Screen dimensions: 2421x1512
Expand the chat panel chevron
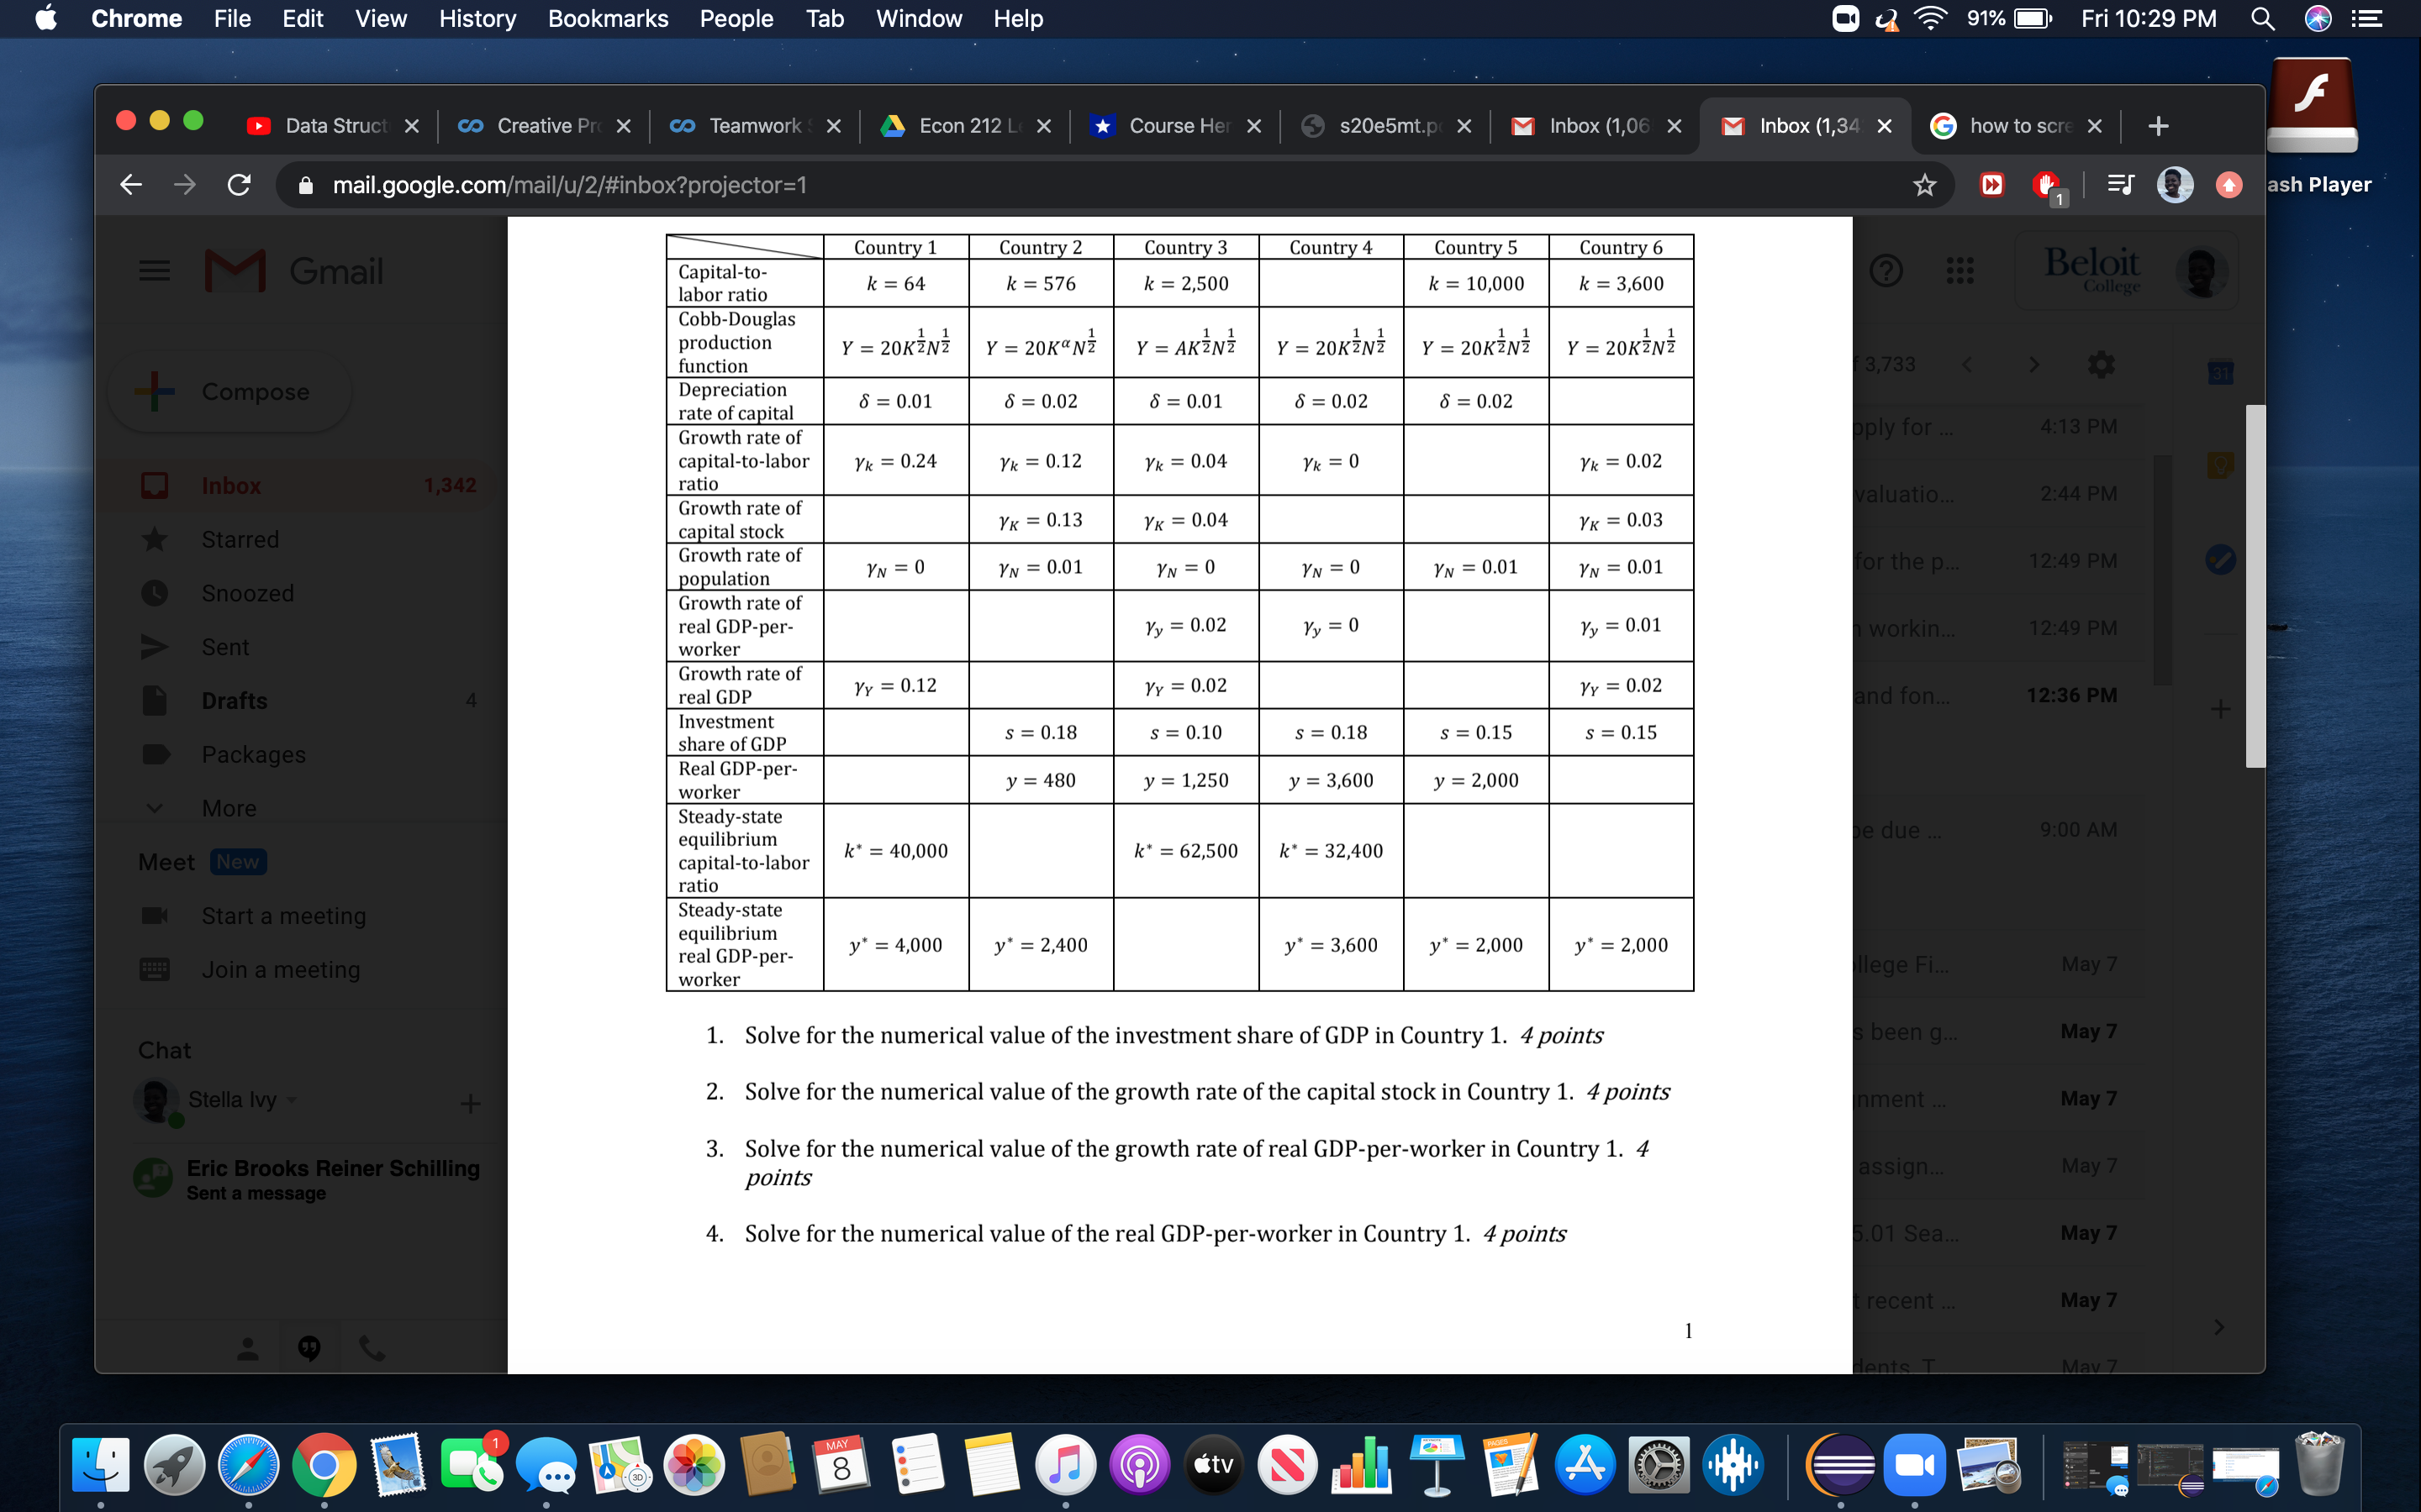click(x=2219, y=1327)
